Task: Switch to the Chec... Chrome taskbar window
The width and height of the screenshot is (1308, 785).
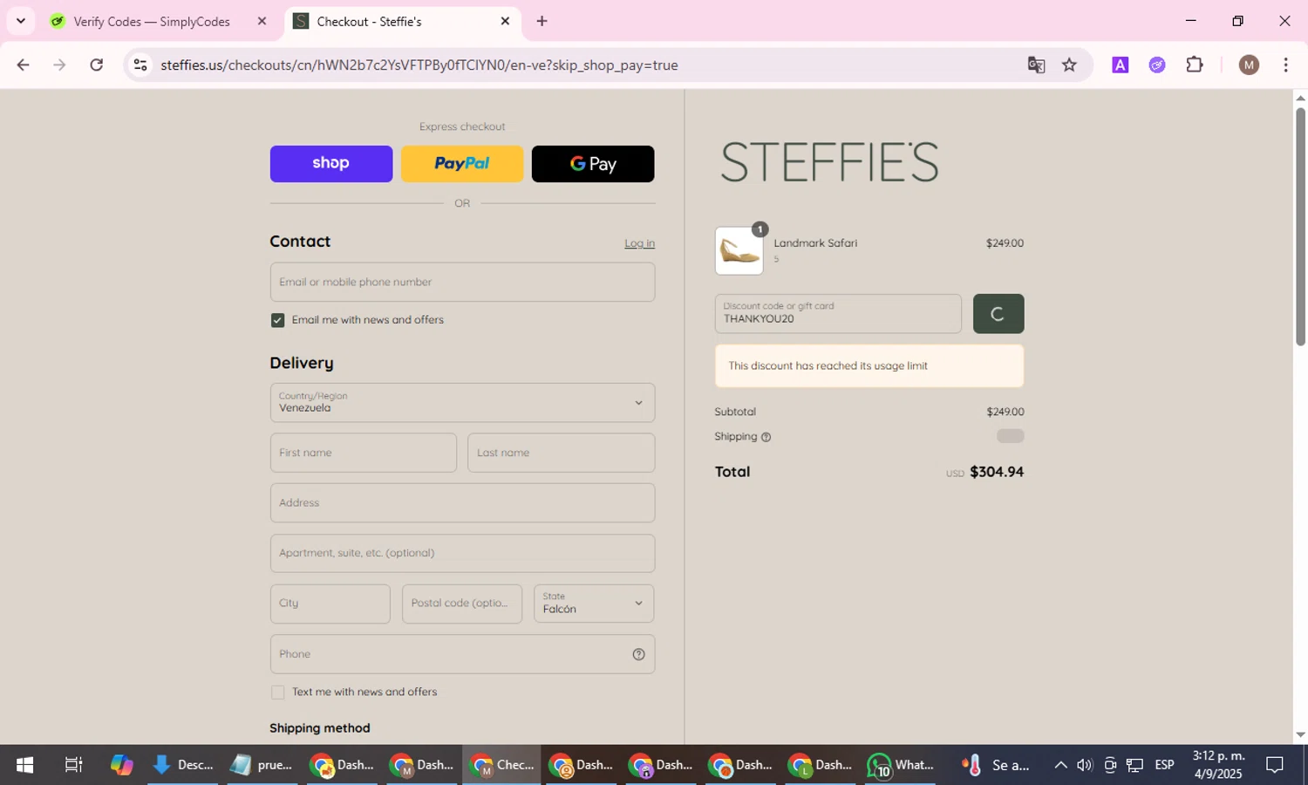Action: coord(501,765)
